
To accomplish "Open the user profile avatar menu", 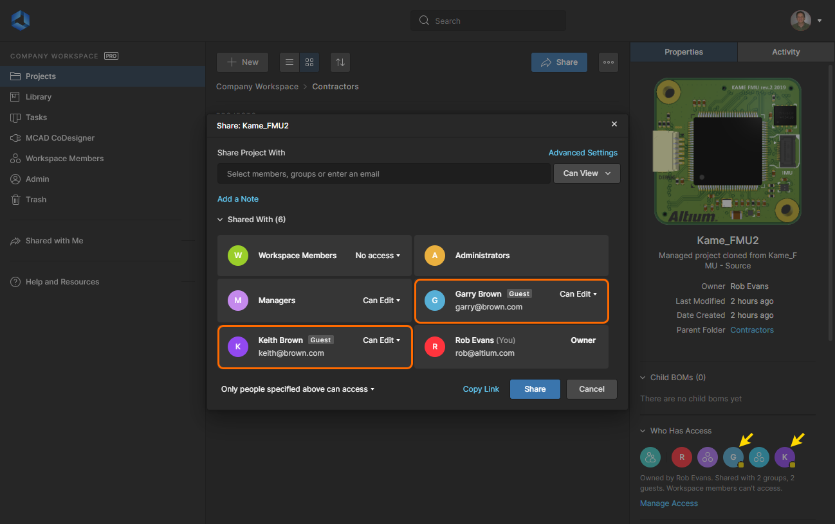I will click(x=801, y=21).
